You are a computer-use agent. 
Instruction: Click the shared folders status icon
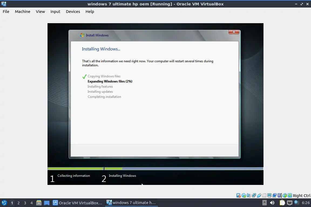point(264,195)
